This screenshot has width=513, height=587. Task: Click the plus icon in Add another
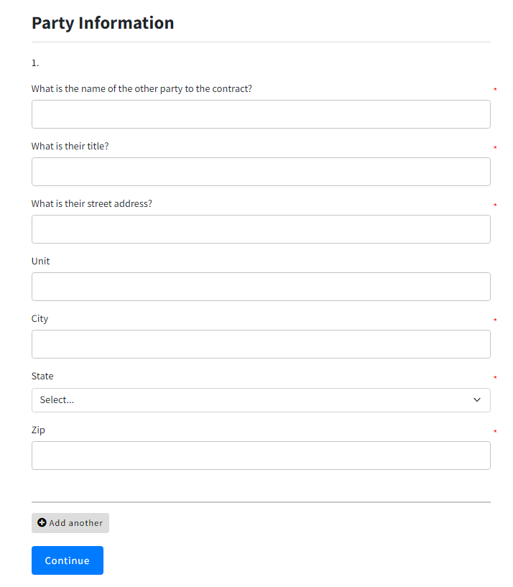click(42, 523)
